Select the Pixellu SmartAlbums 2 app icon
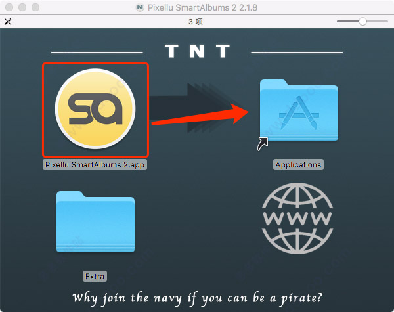Viewport: 394px width, 312px height. click(x=95, y=109)
